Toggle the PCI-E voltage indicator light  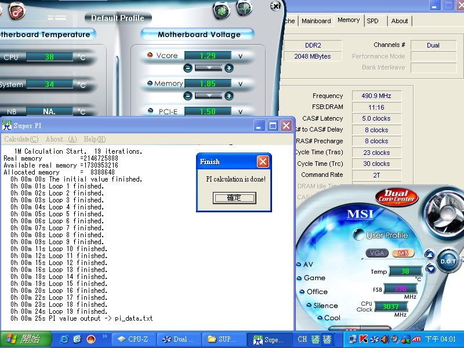[x=151, y=111]
